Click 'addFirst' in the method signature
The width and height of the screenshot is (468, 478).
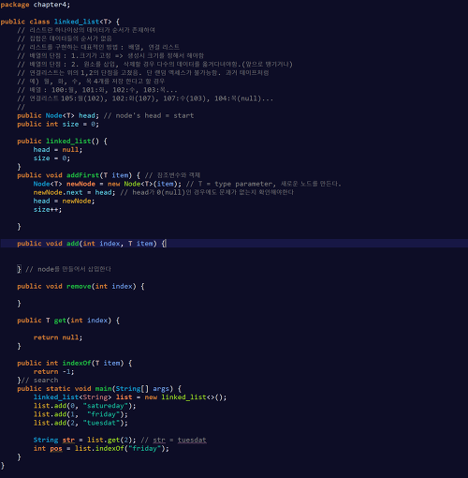tap(82, 175)
